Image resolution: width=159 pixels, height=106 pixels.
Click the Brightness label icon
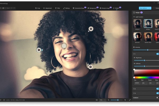point(134,58)
